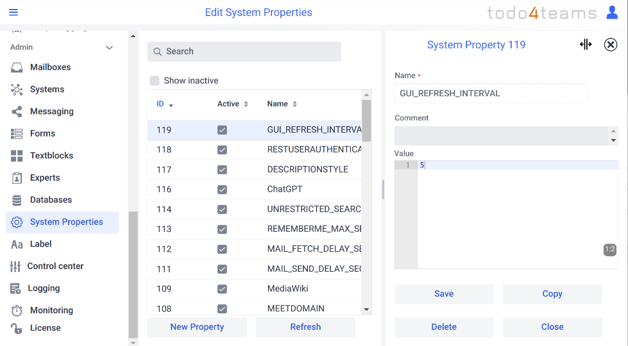Go to Forms page

tap(42, 134)
